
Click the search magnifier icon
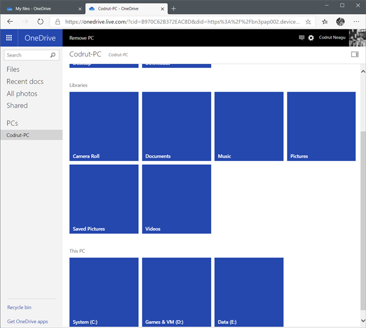pyautogui.click(x=53, y=55)
